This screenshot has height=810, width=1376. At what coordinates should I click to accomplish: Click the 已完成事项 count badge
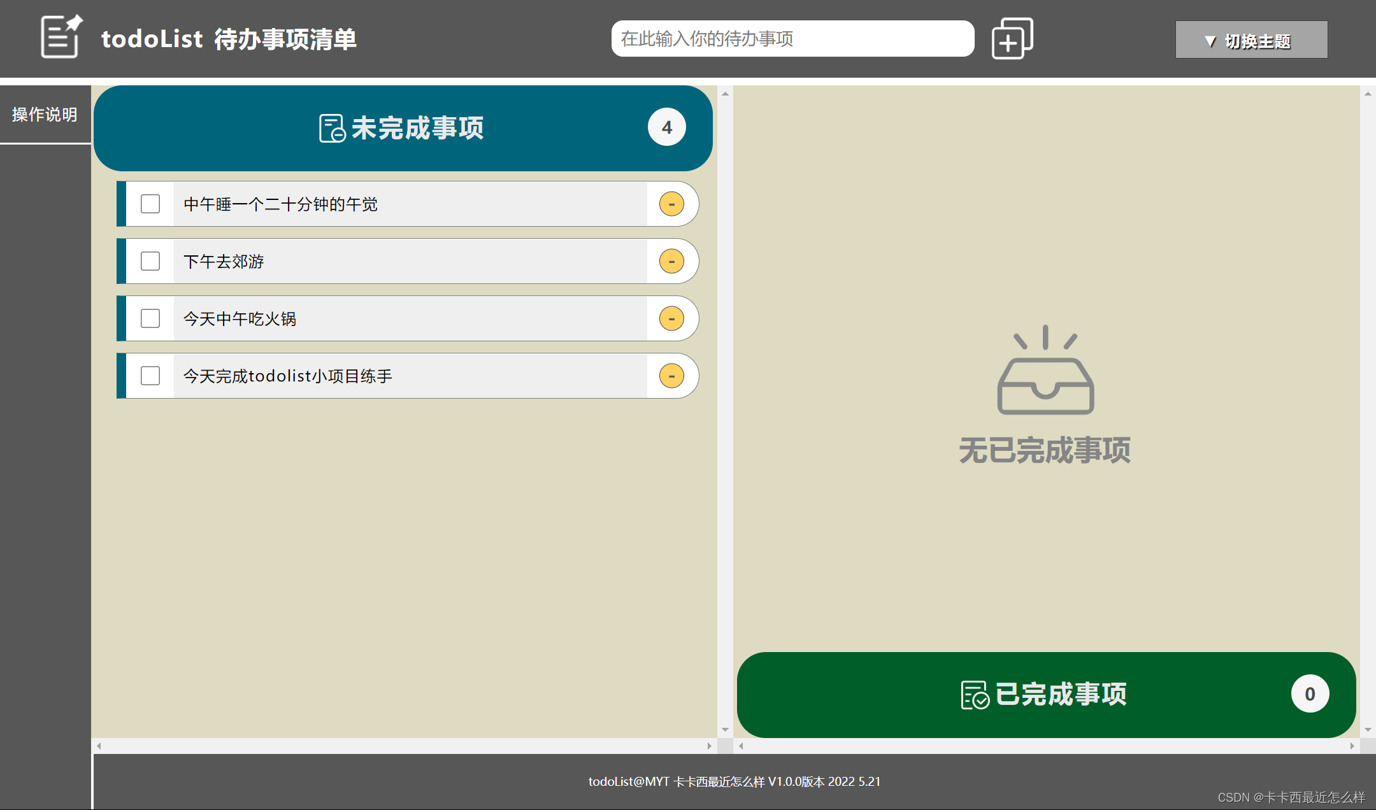(1310, 693)
